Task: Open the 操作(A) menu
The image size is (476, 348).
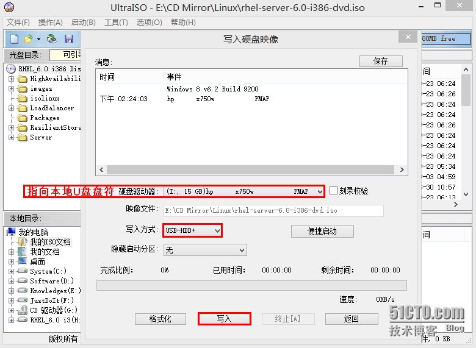Action: coord(51,23)
